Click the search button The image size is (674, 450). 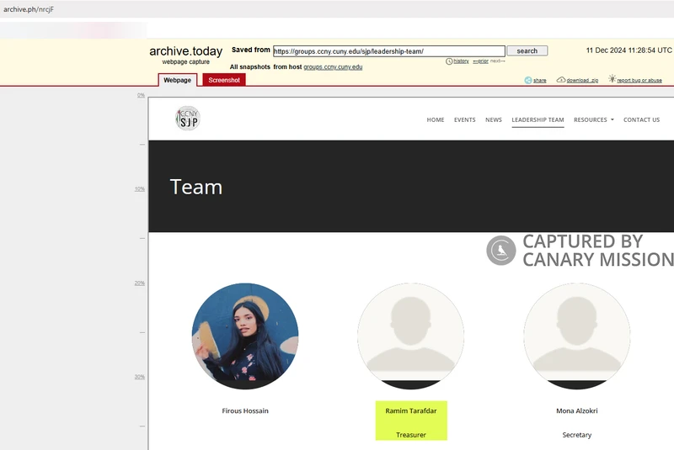(527, 50)
